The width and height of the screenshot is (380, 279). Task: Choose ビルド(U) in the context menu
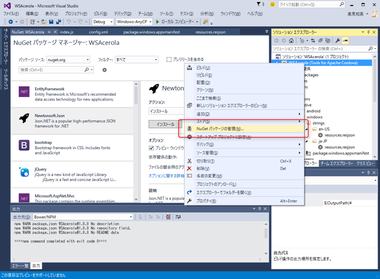[244, 68]
